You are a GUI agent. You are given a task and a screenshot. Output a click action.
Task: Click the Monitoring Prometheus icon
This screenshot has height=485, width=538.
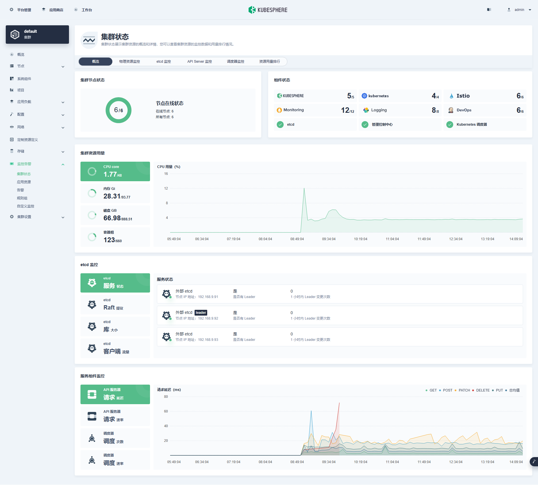(x=279, y=110)
